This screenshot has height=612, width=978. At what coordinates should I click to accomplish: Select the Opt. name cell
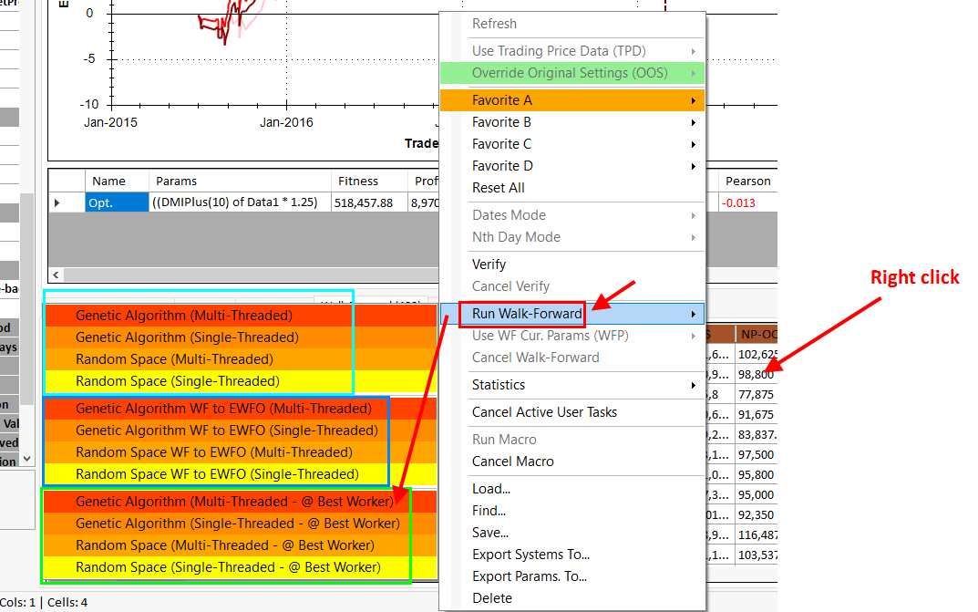click(x=116, y=203)
